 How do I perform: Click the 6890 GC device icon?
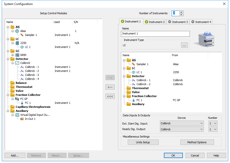pos(17,55)
